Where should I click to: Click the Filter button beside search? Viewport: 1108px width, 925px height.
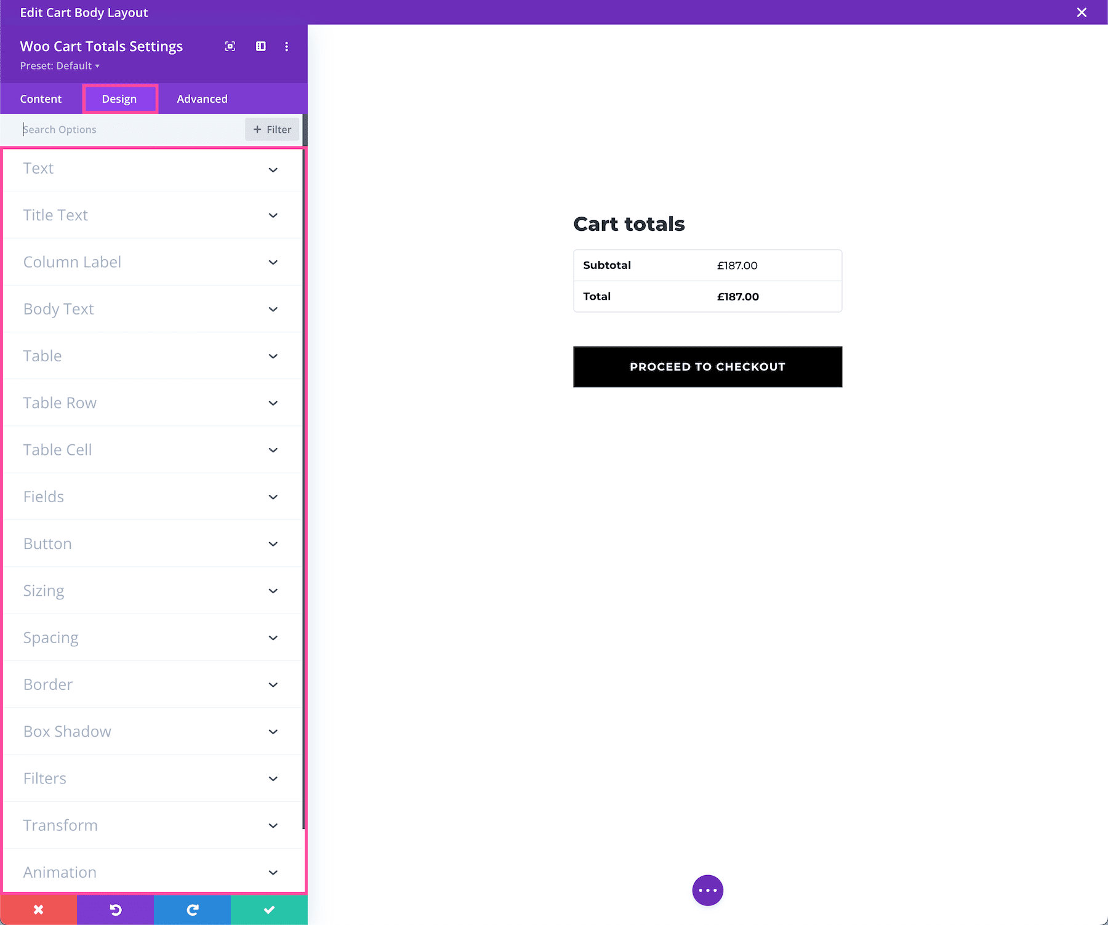point(271,129)
